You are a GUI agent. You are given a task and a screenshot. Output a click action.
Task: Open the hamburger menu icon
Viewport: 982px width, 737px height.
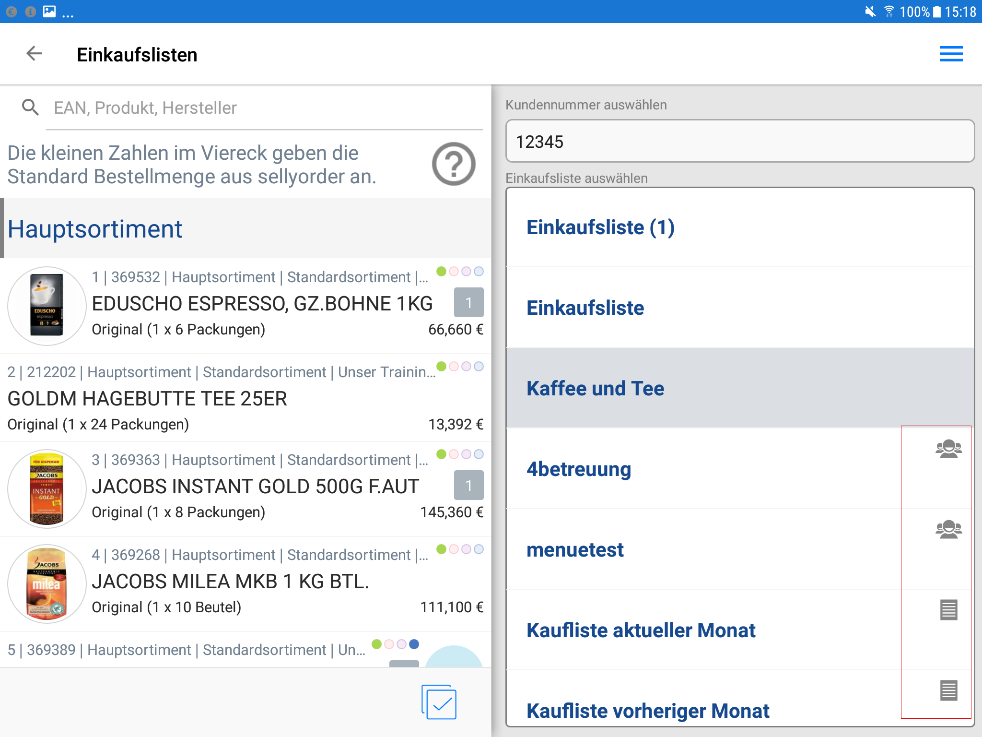[x=950, y=54]
